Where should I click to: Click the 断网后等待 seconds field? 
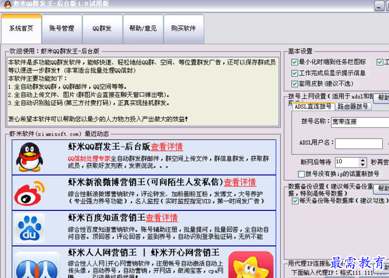tap(347, 162)
